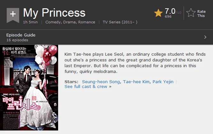Click the empty outline star to rate
The height and width of the screenshot is (134, 213).
click(x=191, y=13)
